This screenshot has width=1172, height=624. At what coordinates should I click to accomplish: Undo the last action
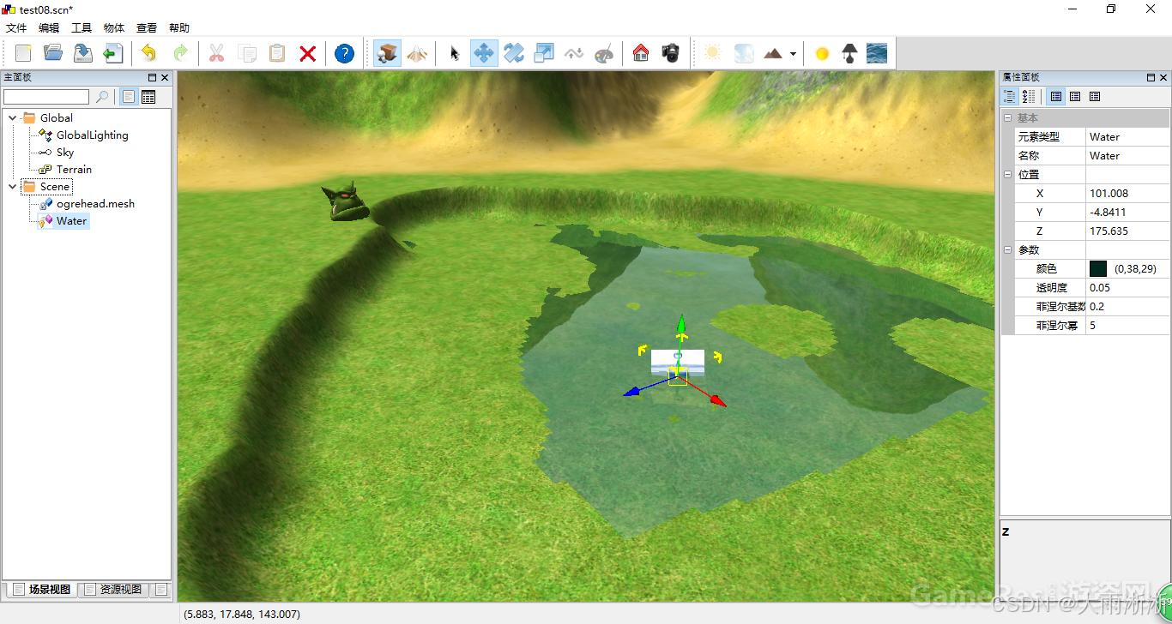(149, 53)
